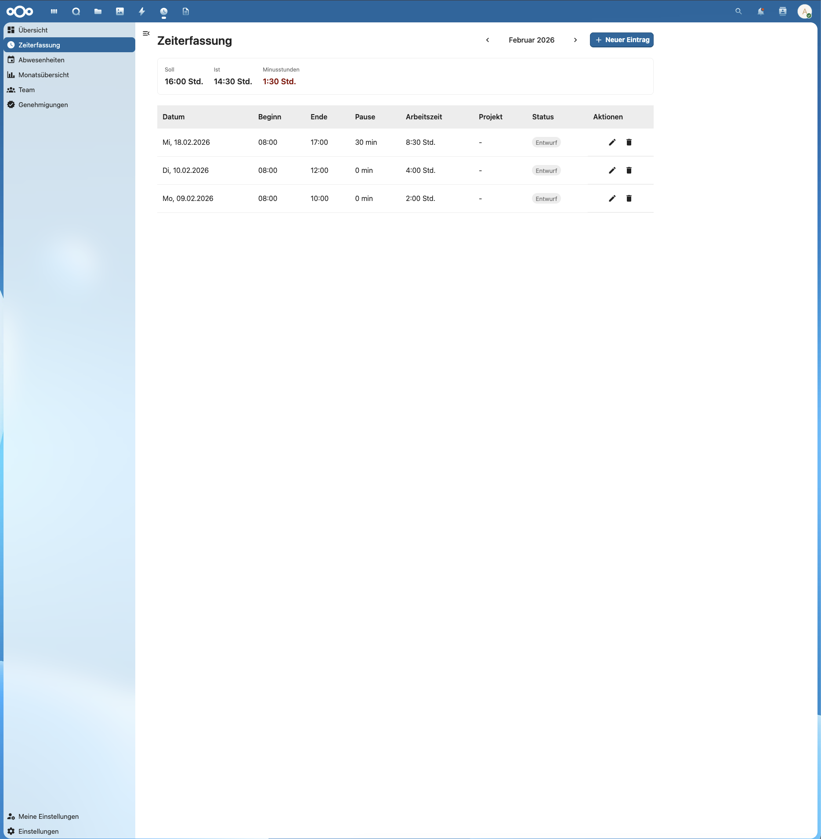Go to the next month
This screenshot has width=821, height=839.
[575, 40]
